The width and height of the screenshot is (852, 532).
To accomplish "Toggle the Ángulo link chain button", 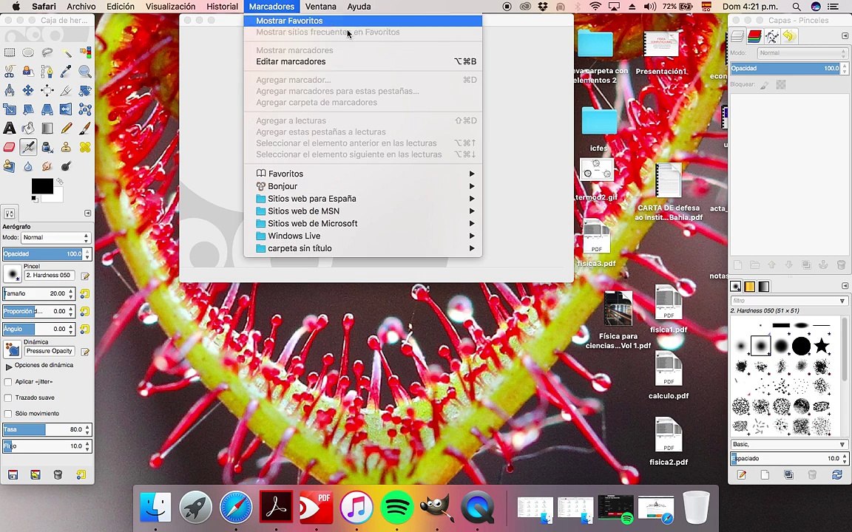I will tap(85, 329).
